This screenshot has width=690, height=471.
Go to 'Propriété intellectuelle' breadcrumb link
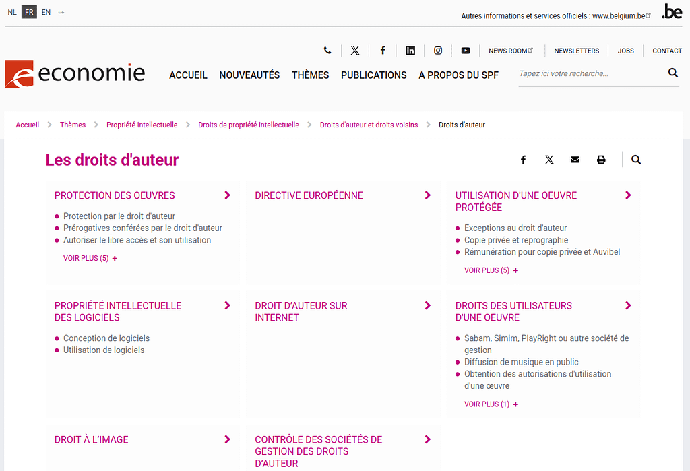point(142,125)
